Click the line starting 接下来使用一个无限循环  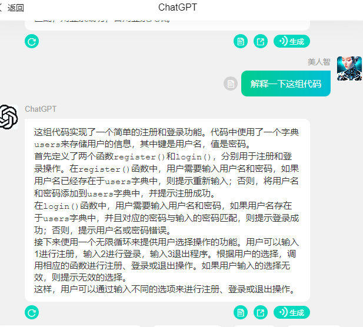[x=166, y=242]
